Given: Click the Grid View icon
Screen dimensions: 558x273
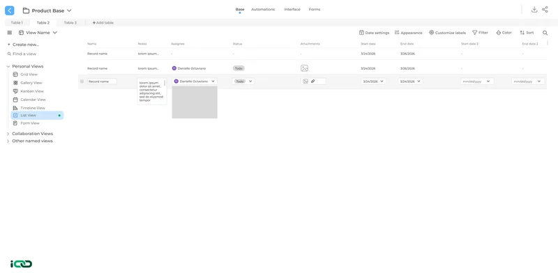Looking at the screenshot, I should pos(15,75).
